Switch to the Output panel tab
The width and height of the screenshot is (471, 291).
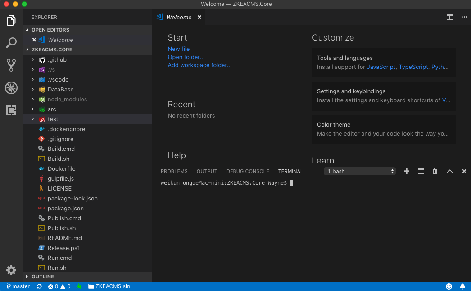tap(207, 171)
